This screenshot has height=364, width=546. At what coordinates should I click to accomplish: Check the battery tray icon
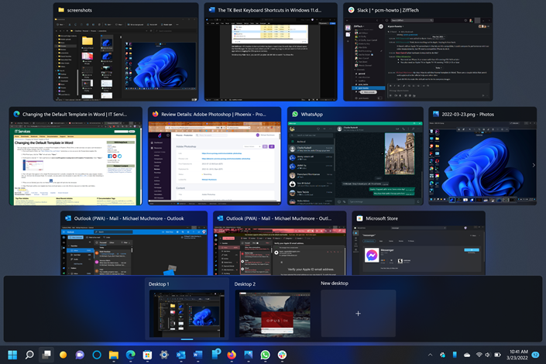tap(498, 355)
